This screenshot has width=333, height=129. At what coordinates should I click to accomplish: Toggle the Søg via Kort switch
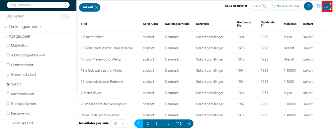[64, 17]
